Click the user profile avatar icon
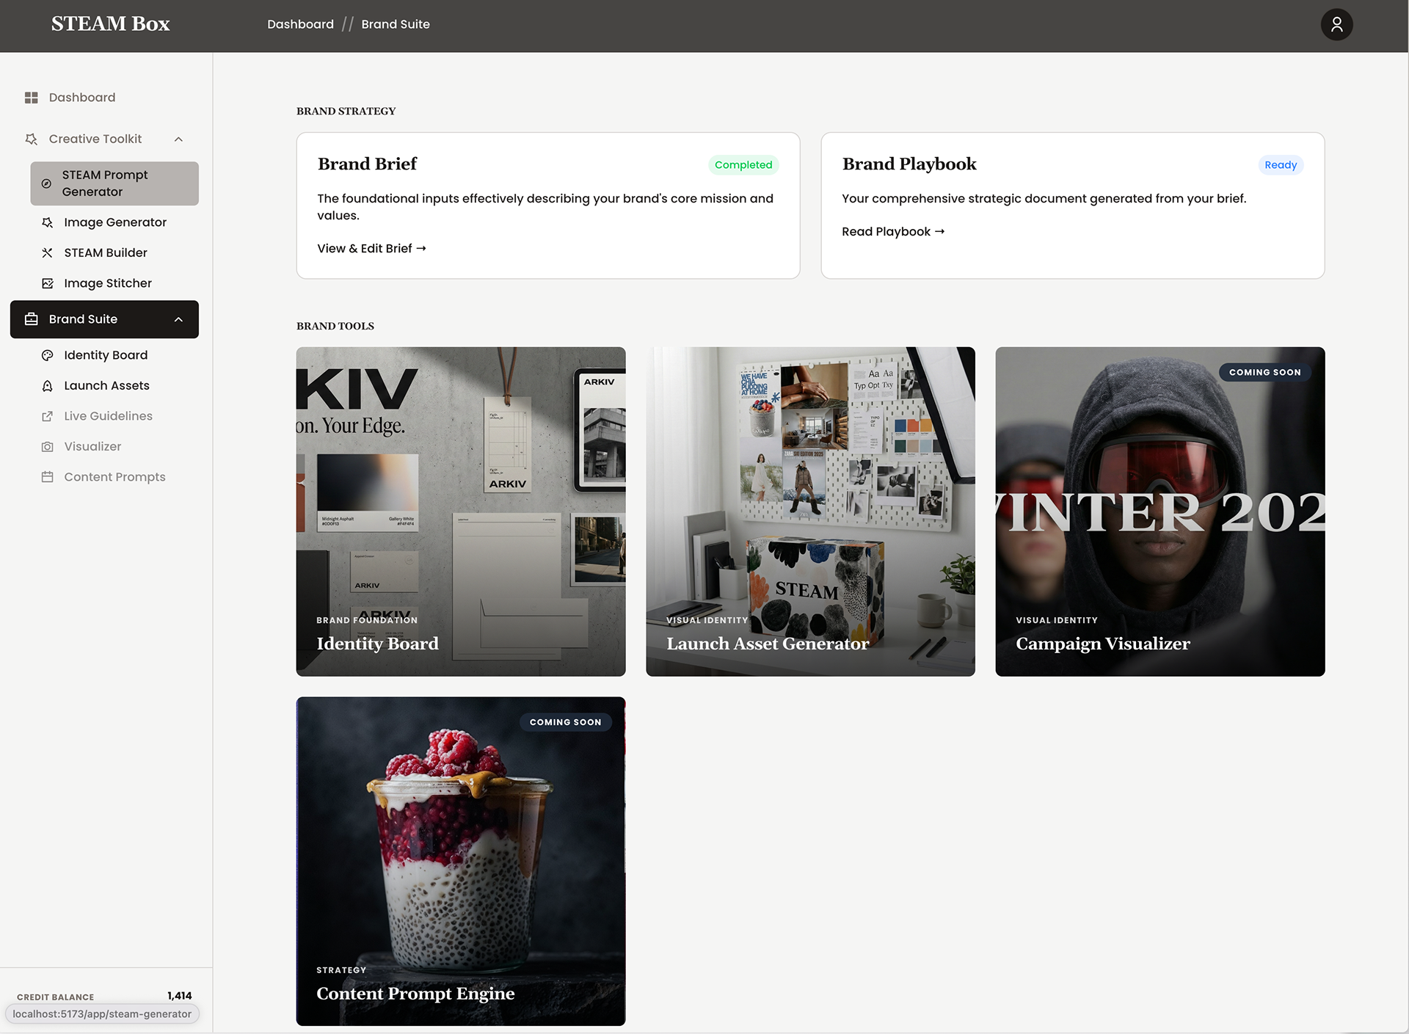 pyautogui.click(x=1336, y=25)
